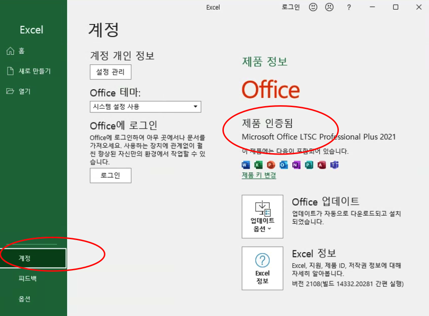This screenshot has width=429, height=316.
Task: Click the Teams app icon
Action: tap(335, 165)
